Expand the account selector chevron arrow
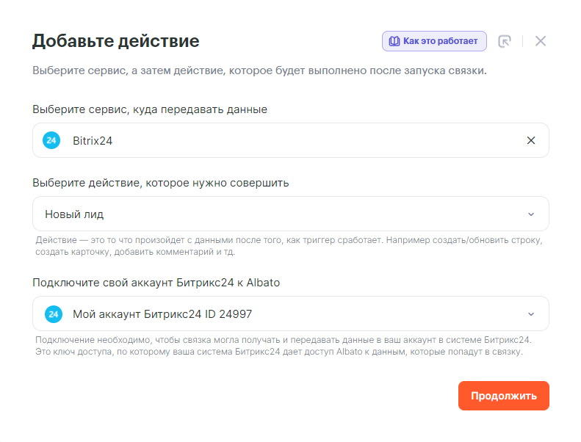This screenshot has height=442, width=581. coord(531,314)
